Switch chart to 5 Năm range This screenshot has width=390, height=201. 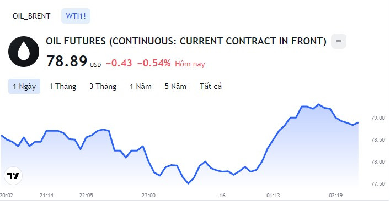175,86
